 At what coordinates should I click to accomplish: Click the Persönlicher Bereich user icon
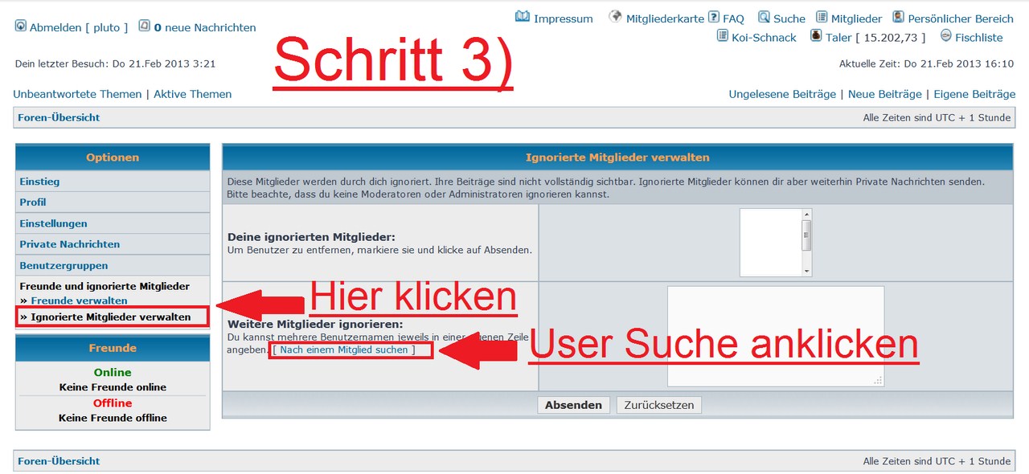tap(898, 17)
